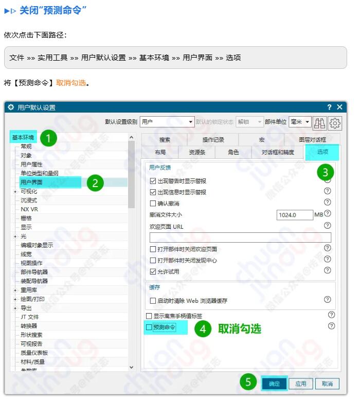Click help icon next to 欢迎页面 URL
This screenshot has height=402, width=360.
328,225
